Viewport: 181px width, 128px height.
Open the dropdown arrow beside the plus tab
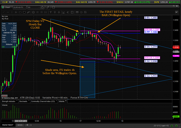coord(31,125)
